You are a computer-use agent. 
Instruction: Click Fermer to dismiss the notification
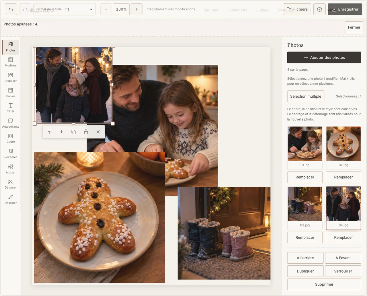click(354, 27)
